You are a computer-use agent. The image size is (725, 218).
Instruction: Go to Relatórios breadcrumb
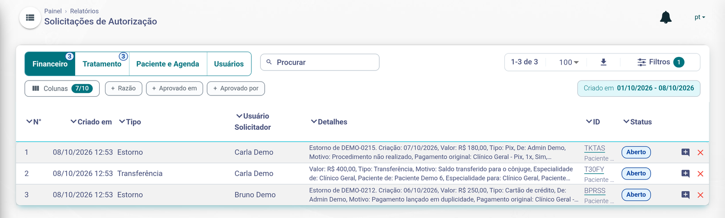[x=84, y=11]
